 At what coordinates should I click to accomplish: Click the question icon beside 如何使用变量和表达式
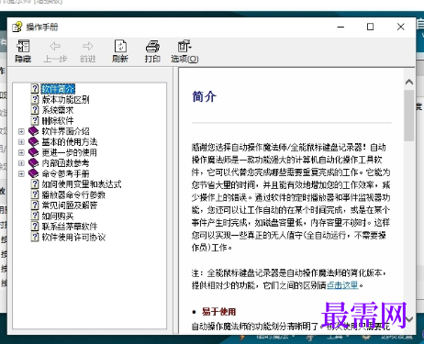[35, 184]
